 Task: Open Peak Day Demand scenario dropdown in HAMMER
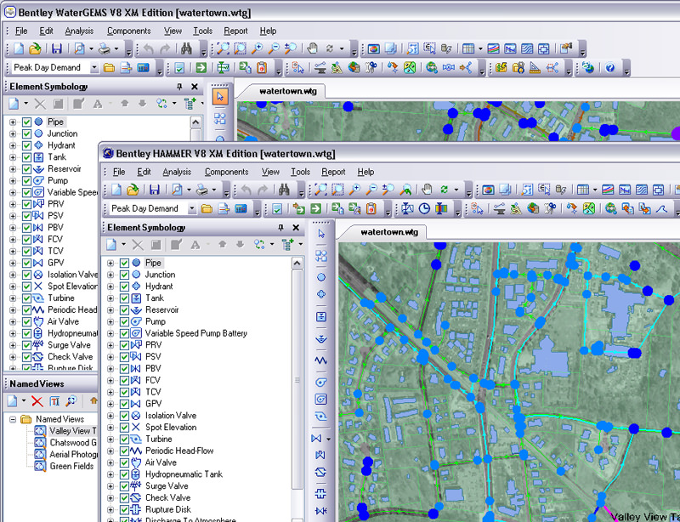click(192, 208)
